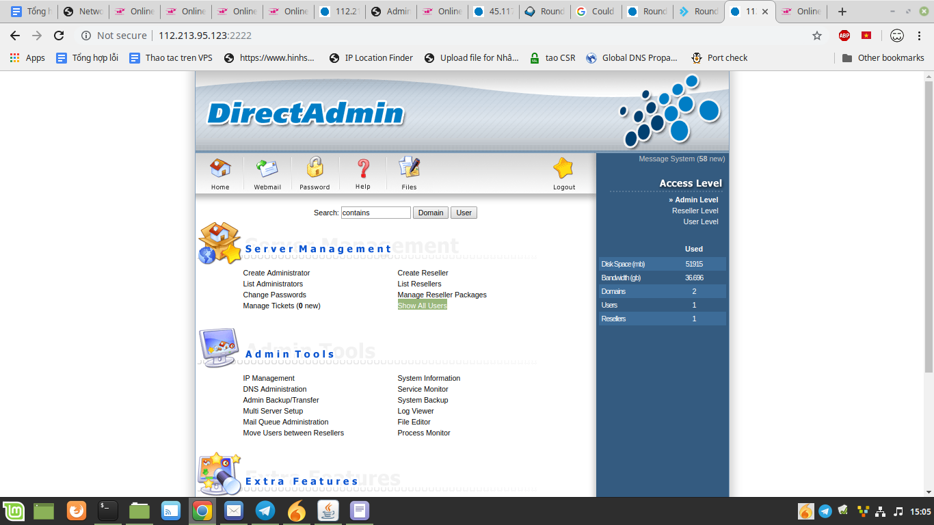Close the active '11.' browser tab
934x525 pixels.
[x=765, y=12]
